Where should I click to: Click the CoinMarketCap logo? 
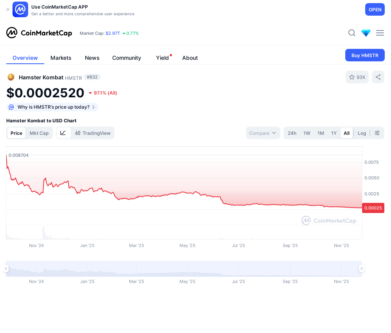[x=39, y=33]
